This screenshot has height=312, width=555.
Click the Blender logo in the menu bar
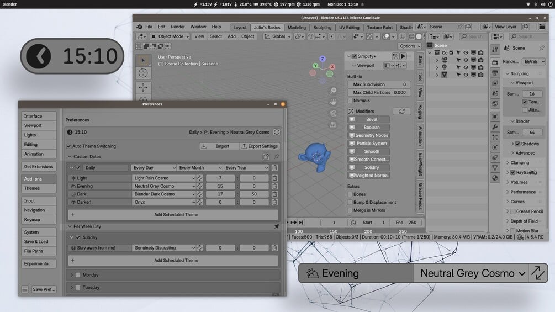(x=140, y=27)
